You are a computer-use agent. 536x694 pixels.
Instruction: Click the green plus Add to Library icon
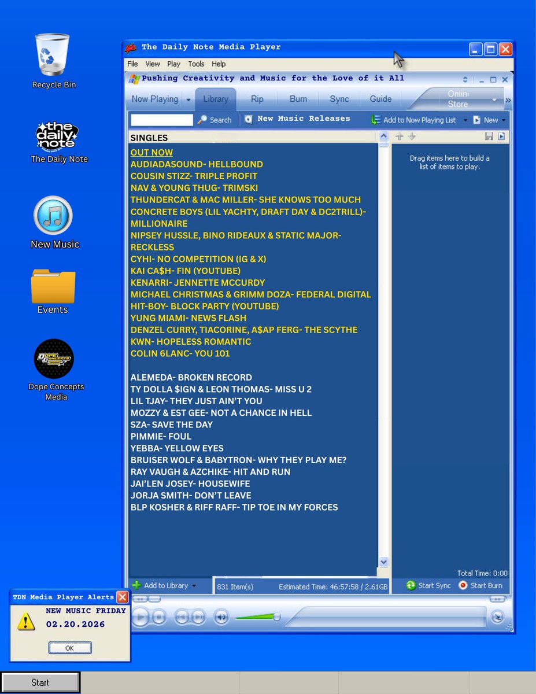(x=136, y=585)
